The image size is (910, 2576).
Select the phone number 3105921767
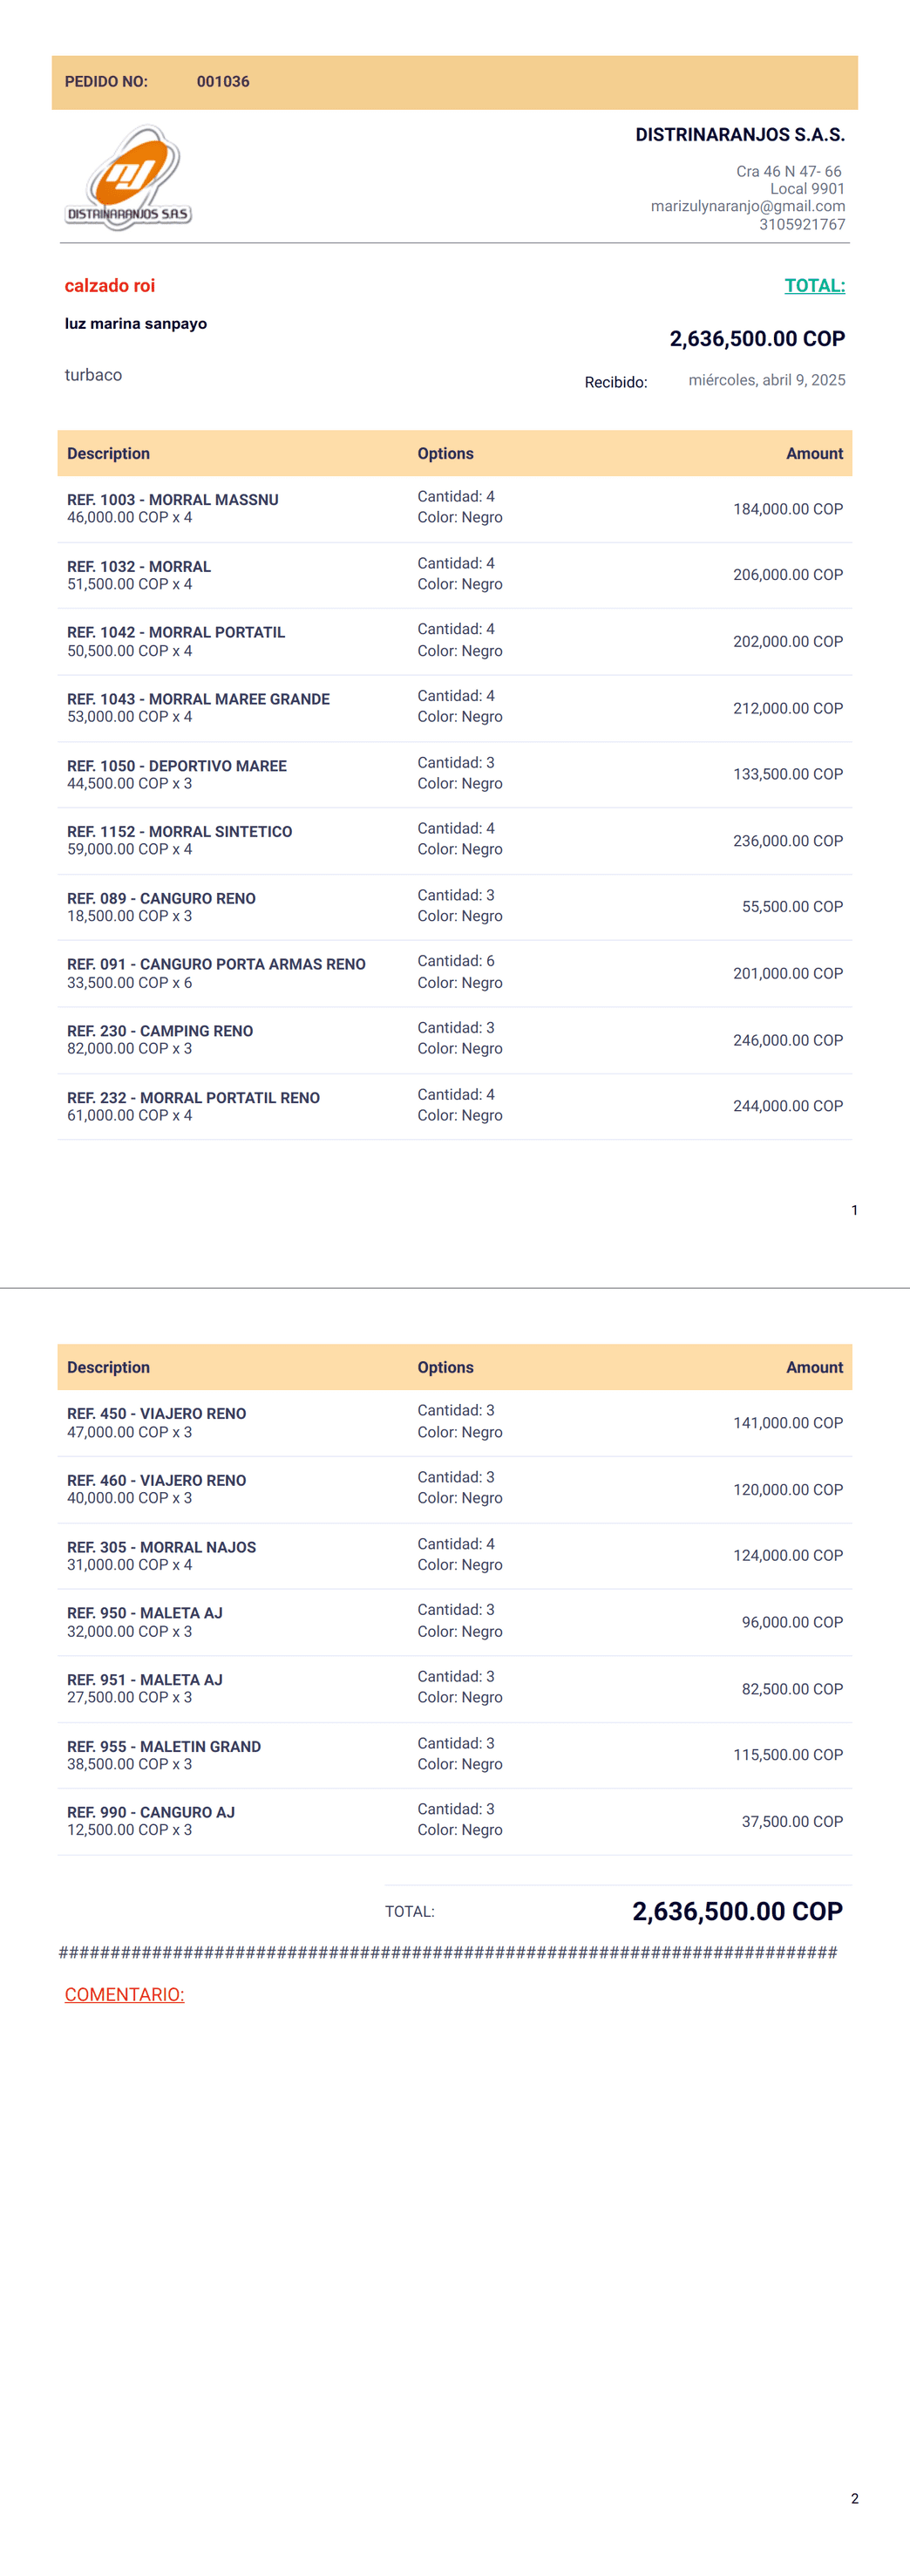[802, 224]
